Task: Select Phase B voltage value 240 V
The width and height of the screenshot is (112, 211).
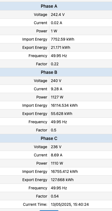Action: click(x=56, y=81)
